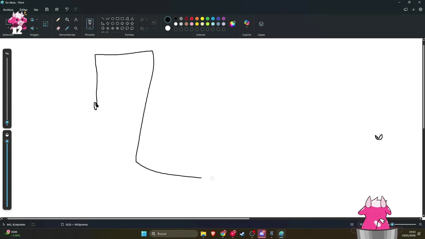Click the Share icon next to Save
425x239 pixels.
click(x=57, y=10)
